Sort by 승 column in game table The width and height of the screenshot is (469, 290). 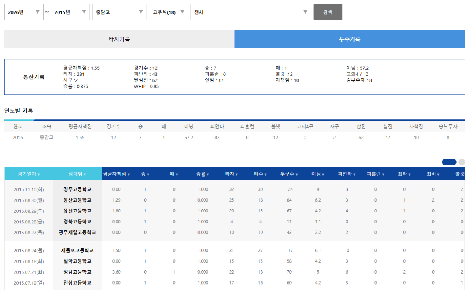pyautogui.click(x=145, y=174)
